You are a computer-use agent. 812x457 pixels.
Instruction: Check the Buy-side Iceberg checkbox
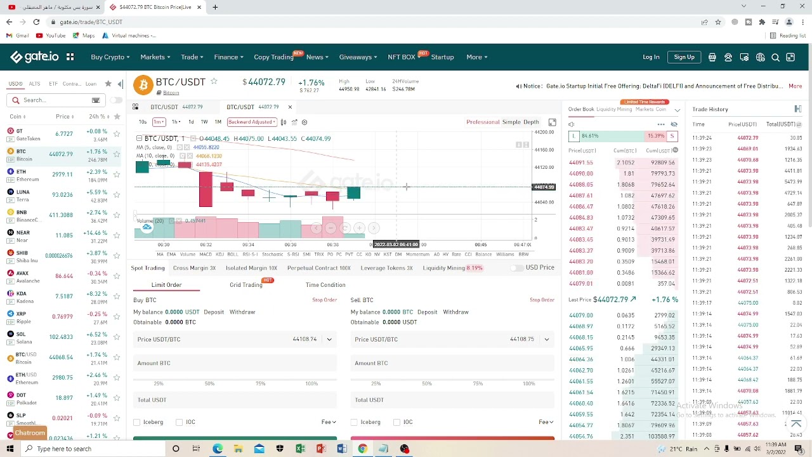pos(137,422)
